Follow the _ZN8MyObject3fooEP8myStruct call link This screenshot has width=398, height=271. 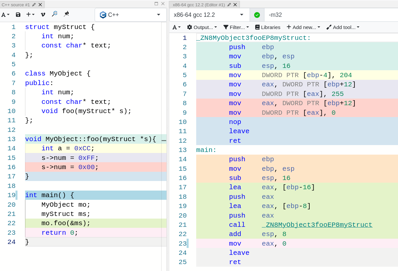(317, 225)
